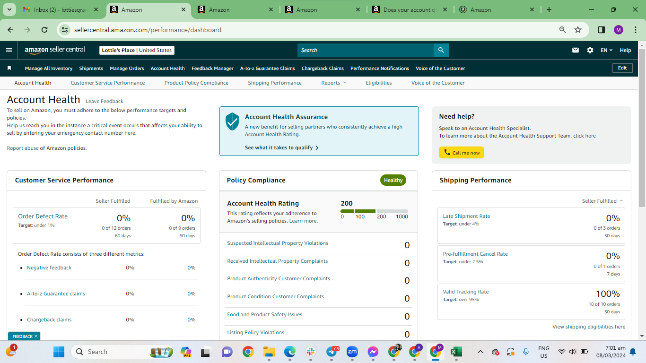Open the Order Defect Rate link

click(43, 216)
